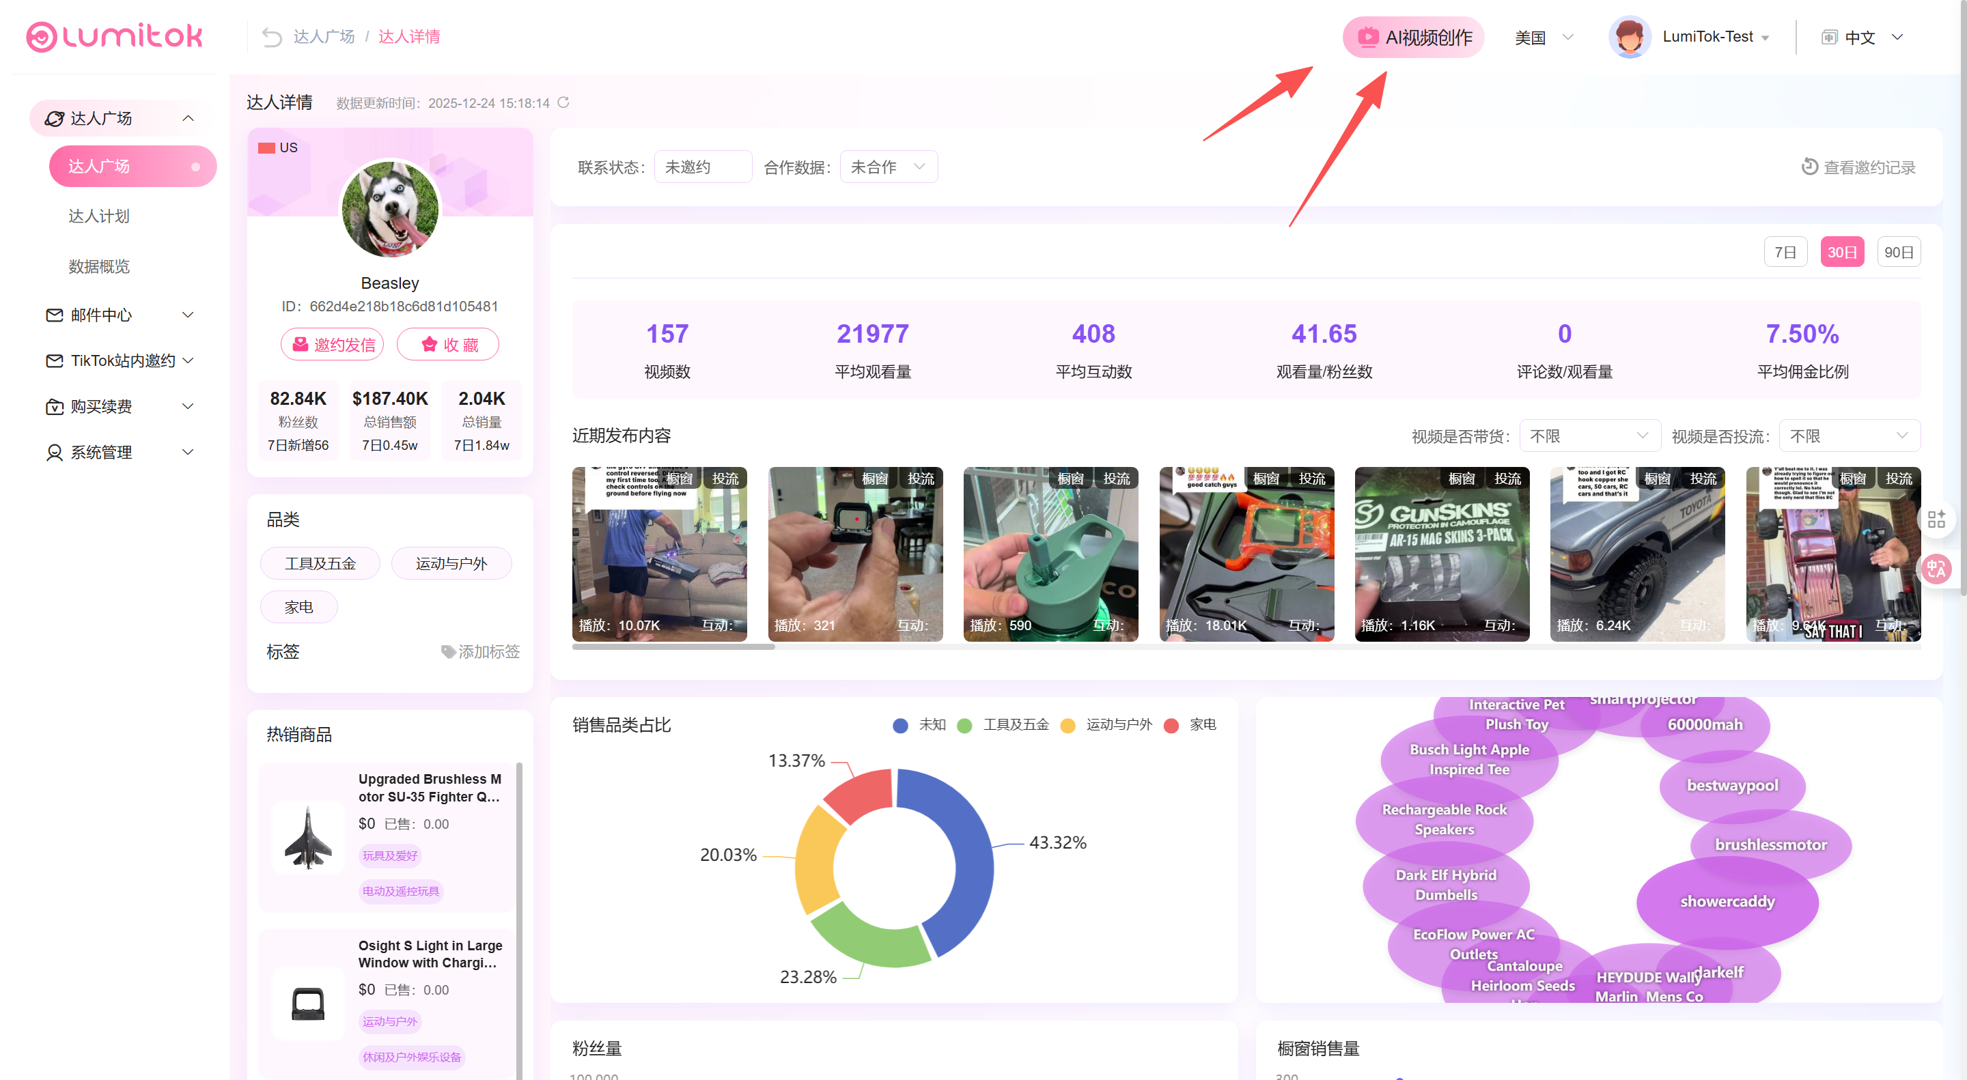Click the AI视频创作 button
Screen dimensions: 1967x1080
pyautogui.click(x=1412, y=37)
